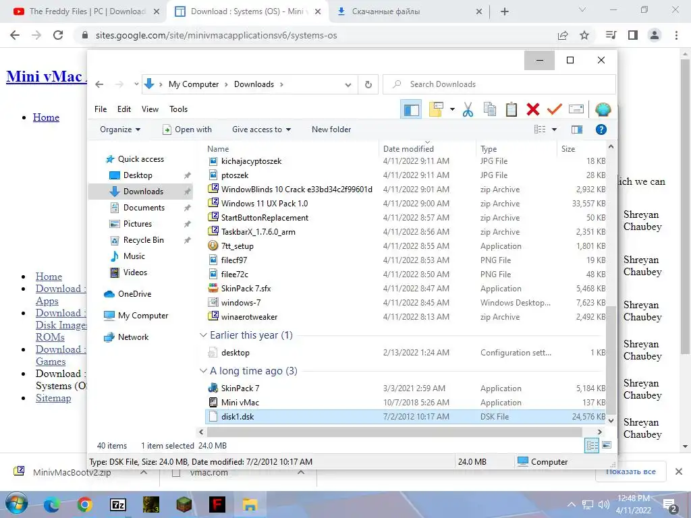The image size is (691, 518).
Task: Open the Tools menu in Explorer
Action: (178, 109)
